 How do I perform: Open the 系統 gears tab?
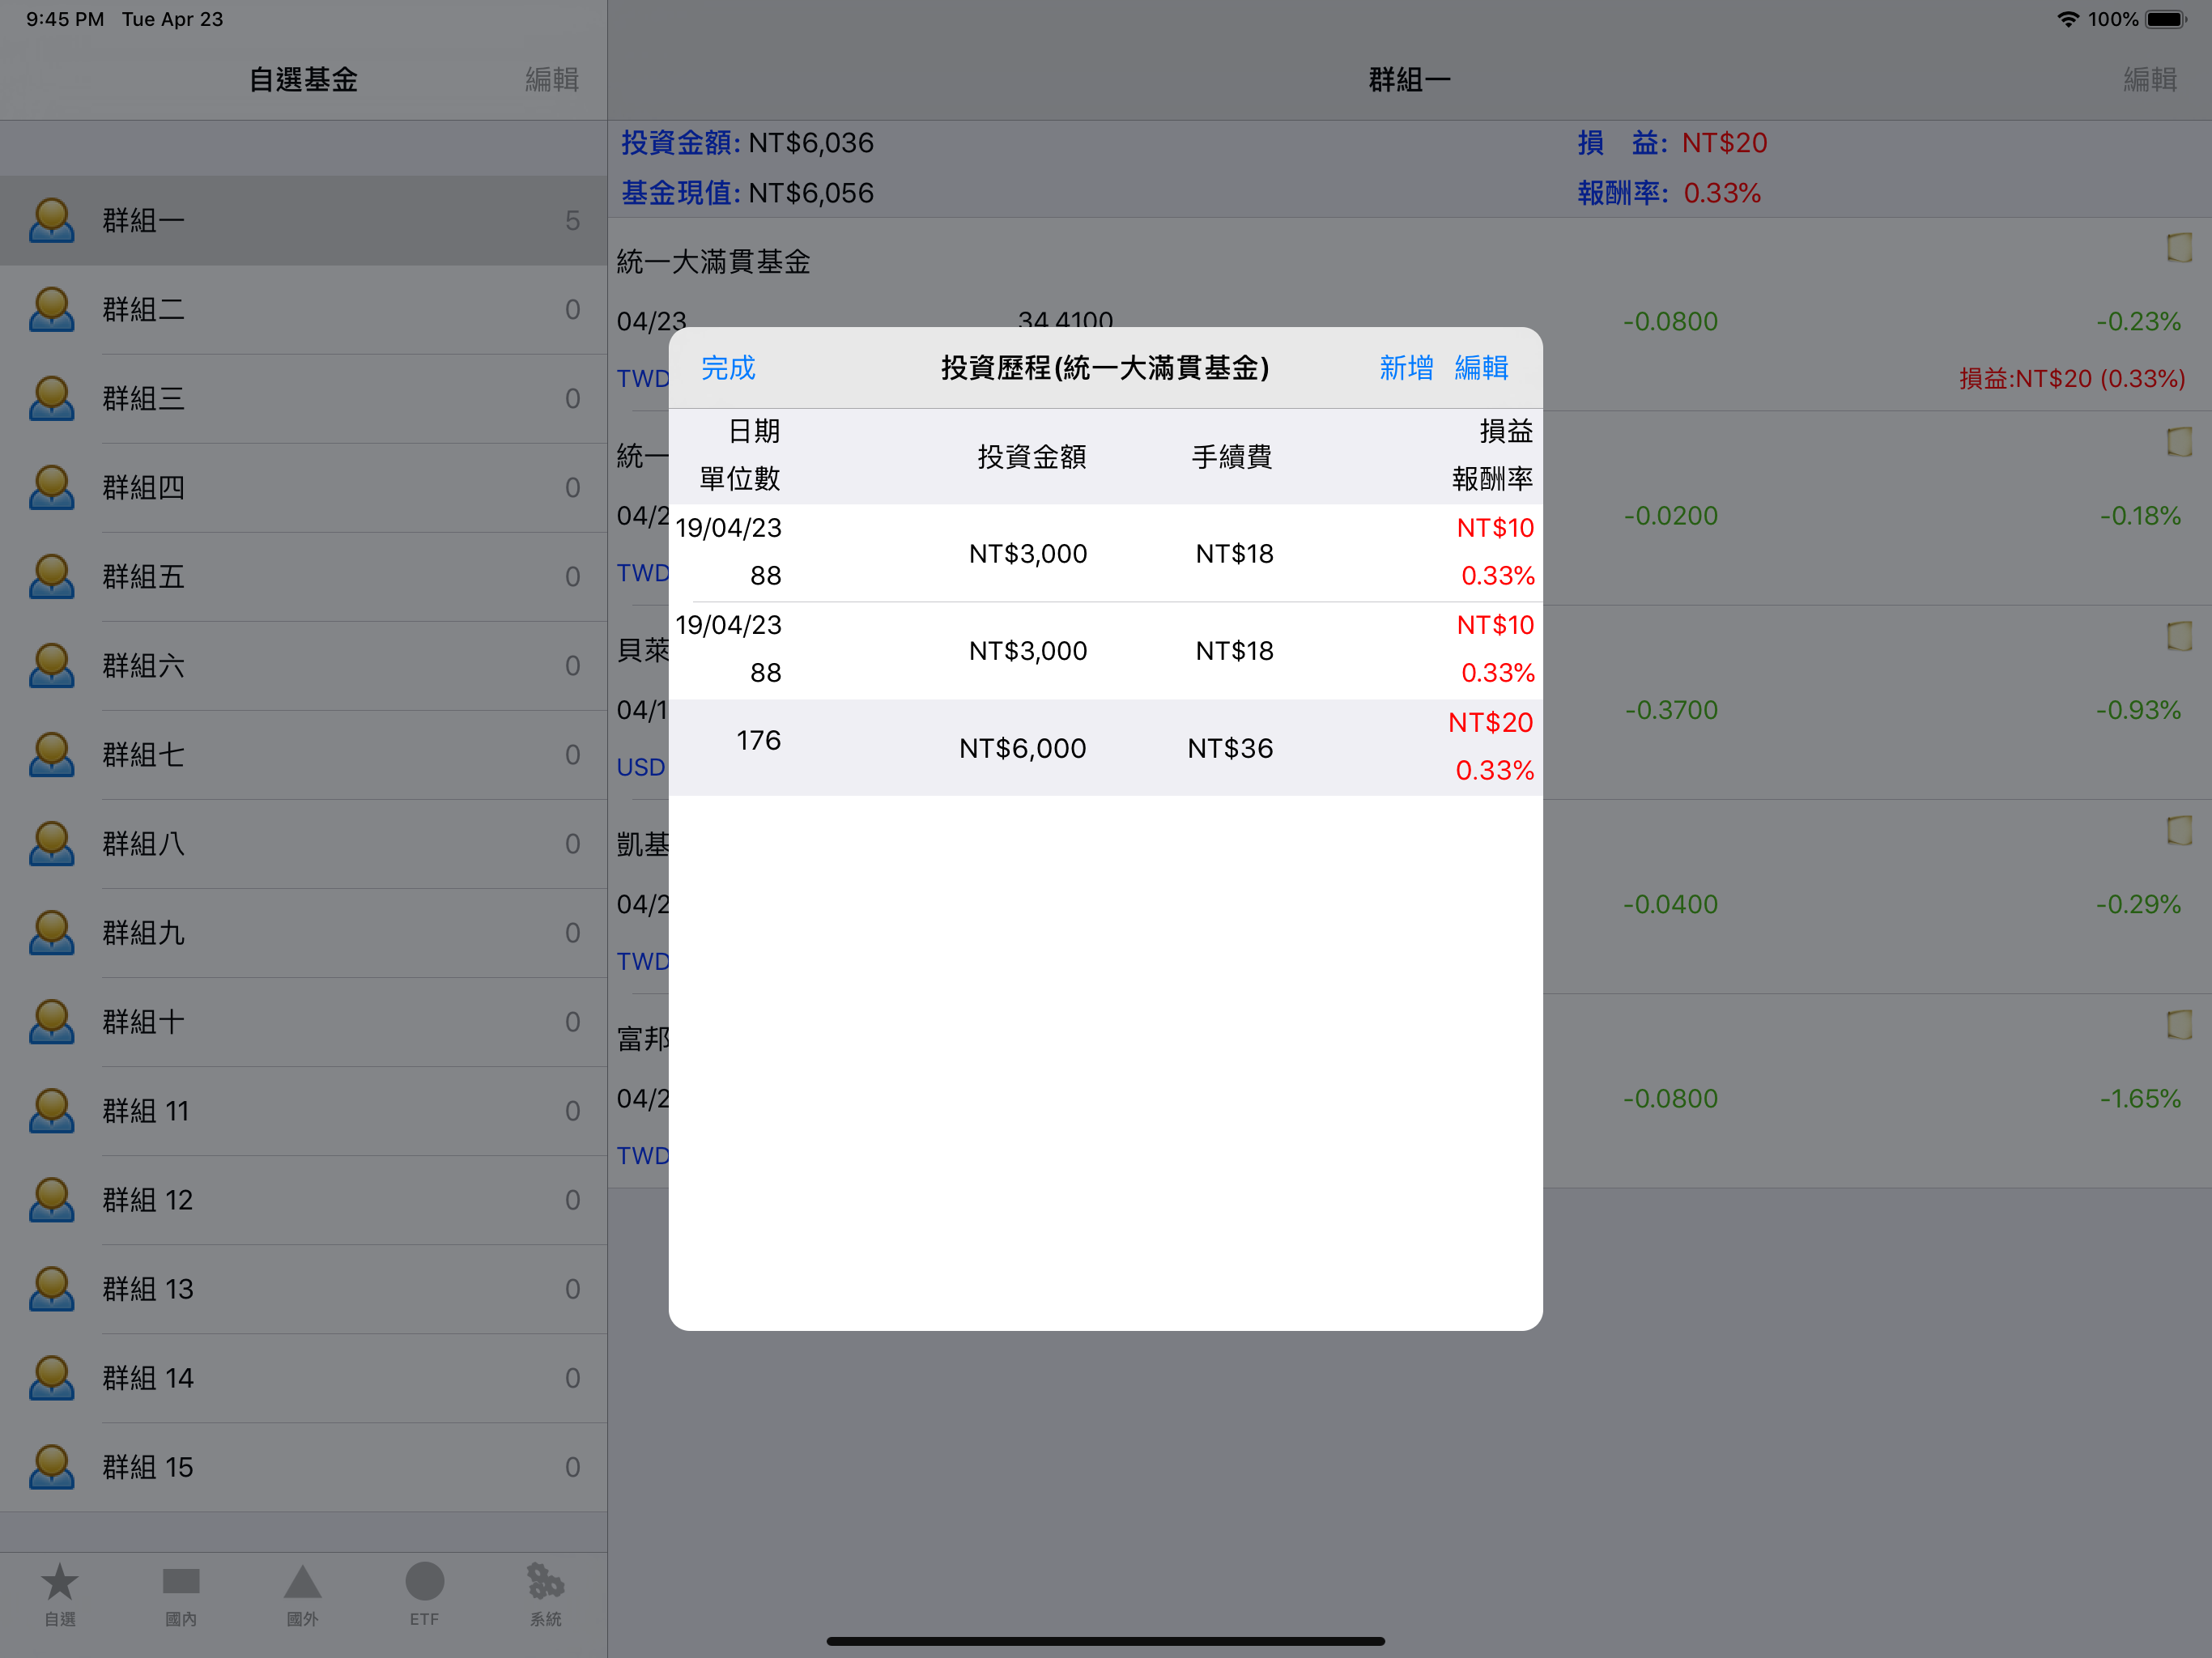[x=545, y=1594]
